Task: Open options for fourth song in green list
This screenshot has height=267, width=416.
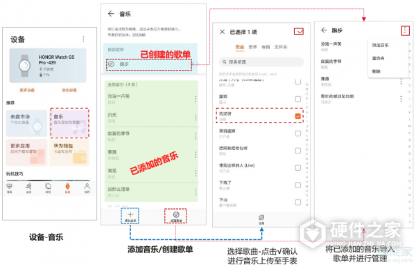Action: (x=196, y=154)
